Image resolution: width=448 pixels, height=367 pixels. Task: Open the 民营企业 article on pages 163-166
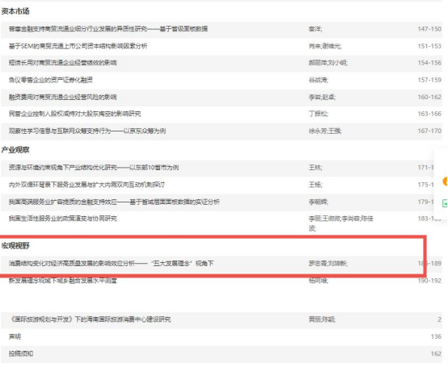pos(75,114)
